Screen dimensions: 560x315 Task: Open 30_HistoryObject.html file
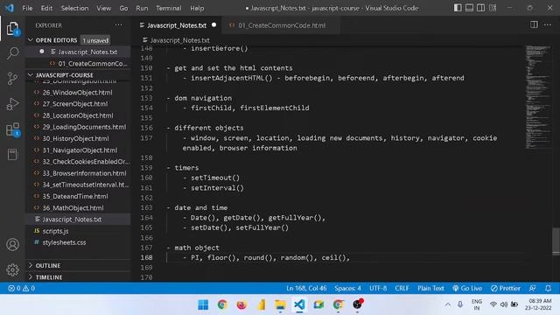pyautogui.click(x=78, y=138)
